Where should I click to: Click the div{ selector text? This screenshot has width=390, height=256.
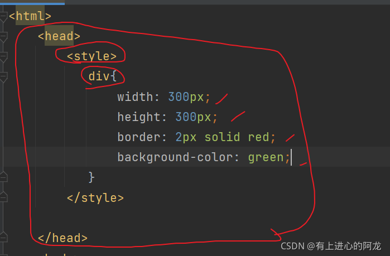point(103,76)
